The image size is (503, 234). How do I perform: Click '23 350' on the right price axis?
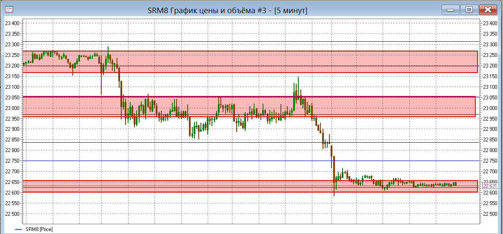pos(490,34)
